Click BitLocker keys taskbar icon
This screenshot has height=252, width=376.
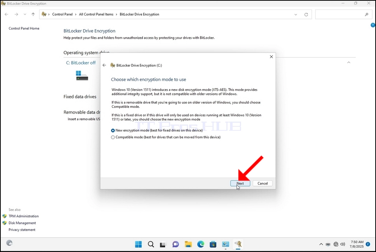click(238, 244)
